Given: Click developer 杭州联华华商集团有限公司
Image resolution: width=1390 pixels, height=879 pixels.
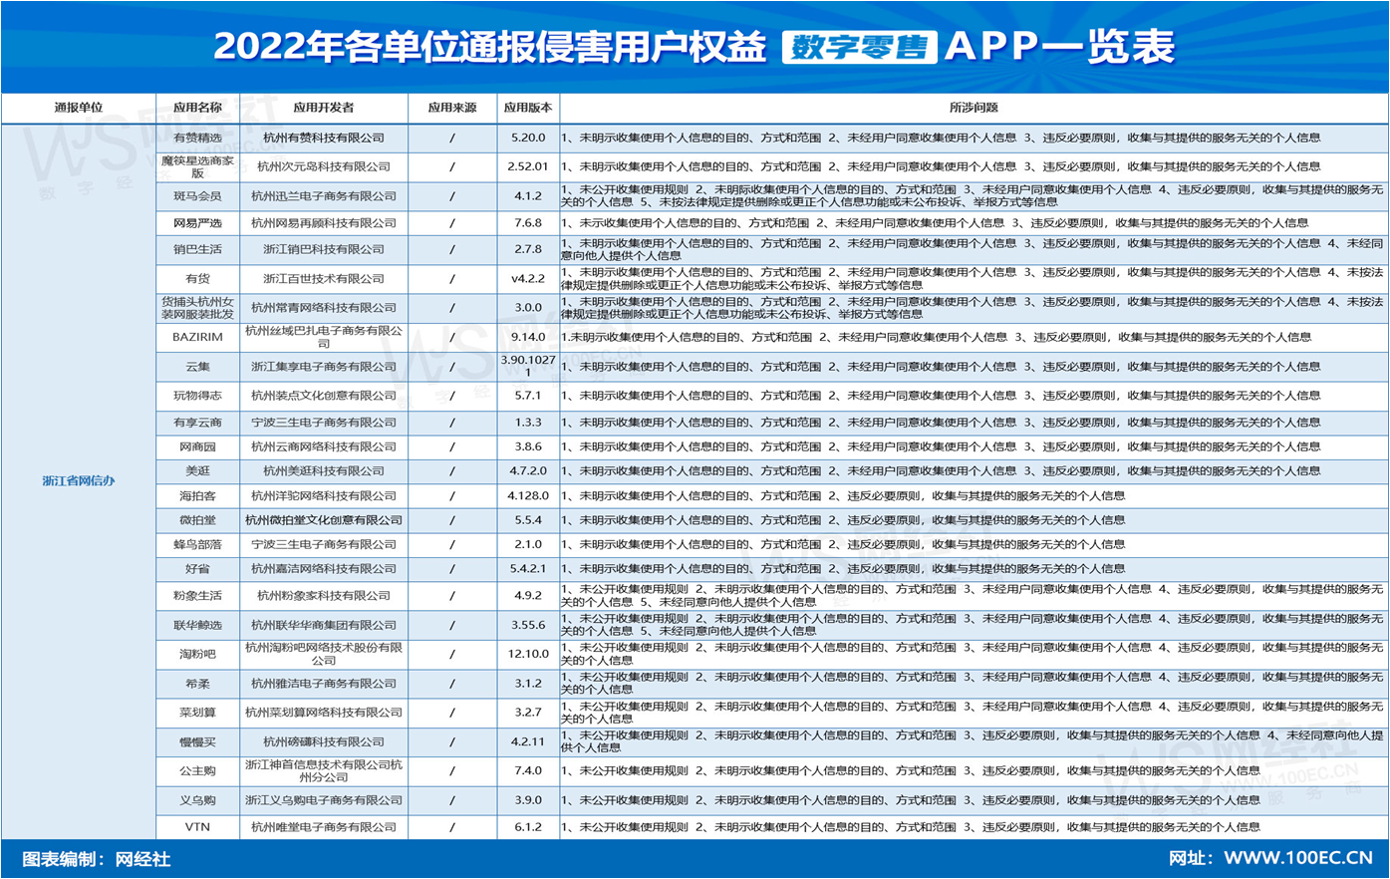Looking at the screenshot, I should [324, 625].
